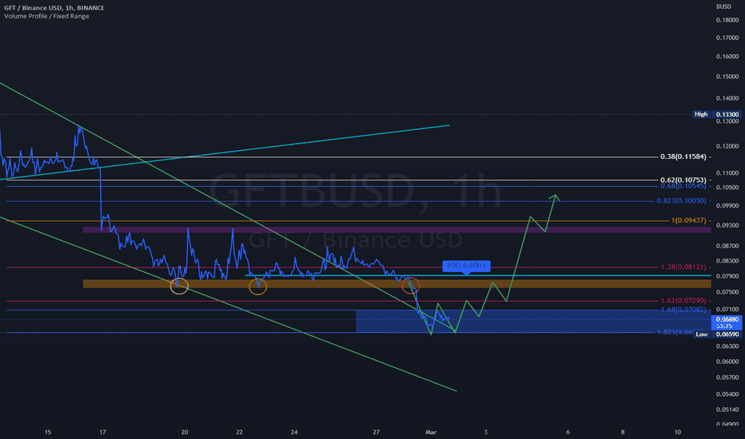745x439 pixels.
Task: Click the GFT / Binance USD symbol title
Action: [x=54, y=8]
